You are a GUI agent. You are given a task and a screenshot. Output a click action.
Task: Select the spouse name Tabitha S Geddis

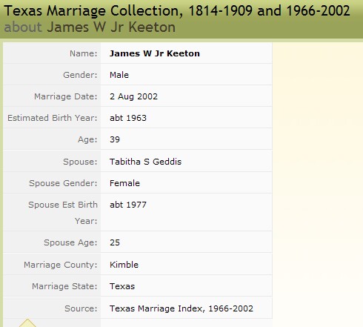pyautogui.click(x=145, y=162)
